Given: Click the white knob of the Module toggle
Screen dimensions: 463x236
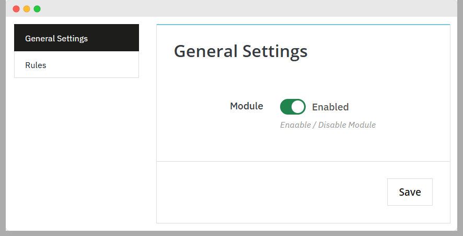Looking at the screenshot, I should (x=298, y=107).
